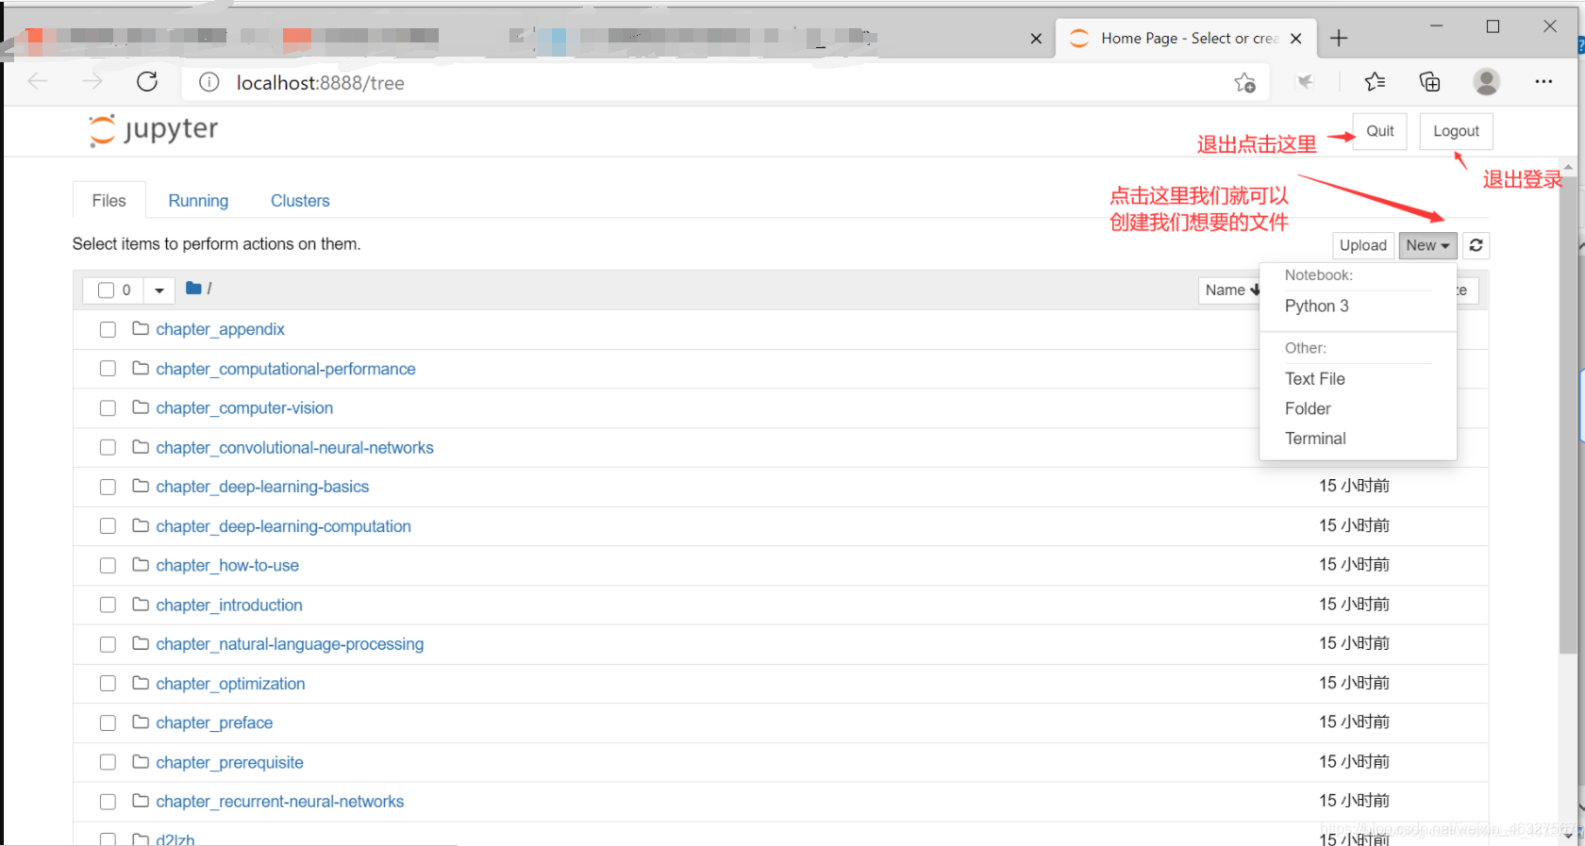
Task: Click the folder icon beside chapter_natural-language-processing
Action: 141,643
